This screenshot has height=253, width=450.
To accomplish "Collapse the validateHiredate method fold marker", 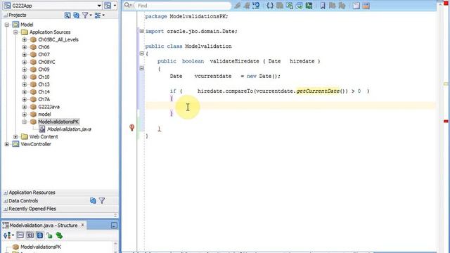I will tap(141, 68).
